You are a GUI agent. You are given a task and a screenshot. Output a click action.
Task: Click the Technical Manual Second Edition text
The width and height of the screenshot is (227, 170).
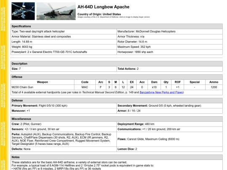(103, 92)
